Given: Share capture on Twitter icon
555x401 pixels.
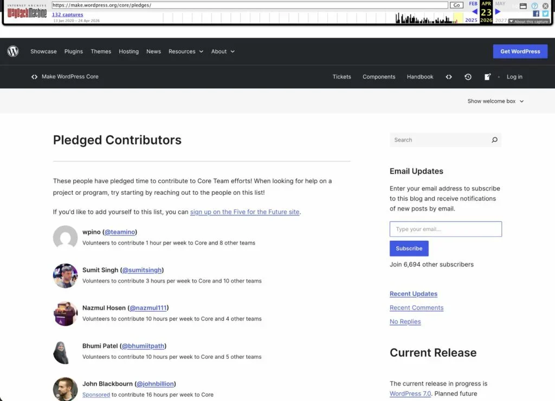Looking at the screenshot, I should point(545,14).
